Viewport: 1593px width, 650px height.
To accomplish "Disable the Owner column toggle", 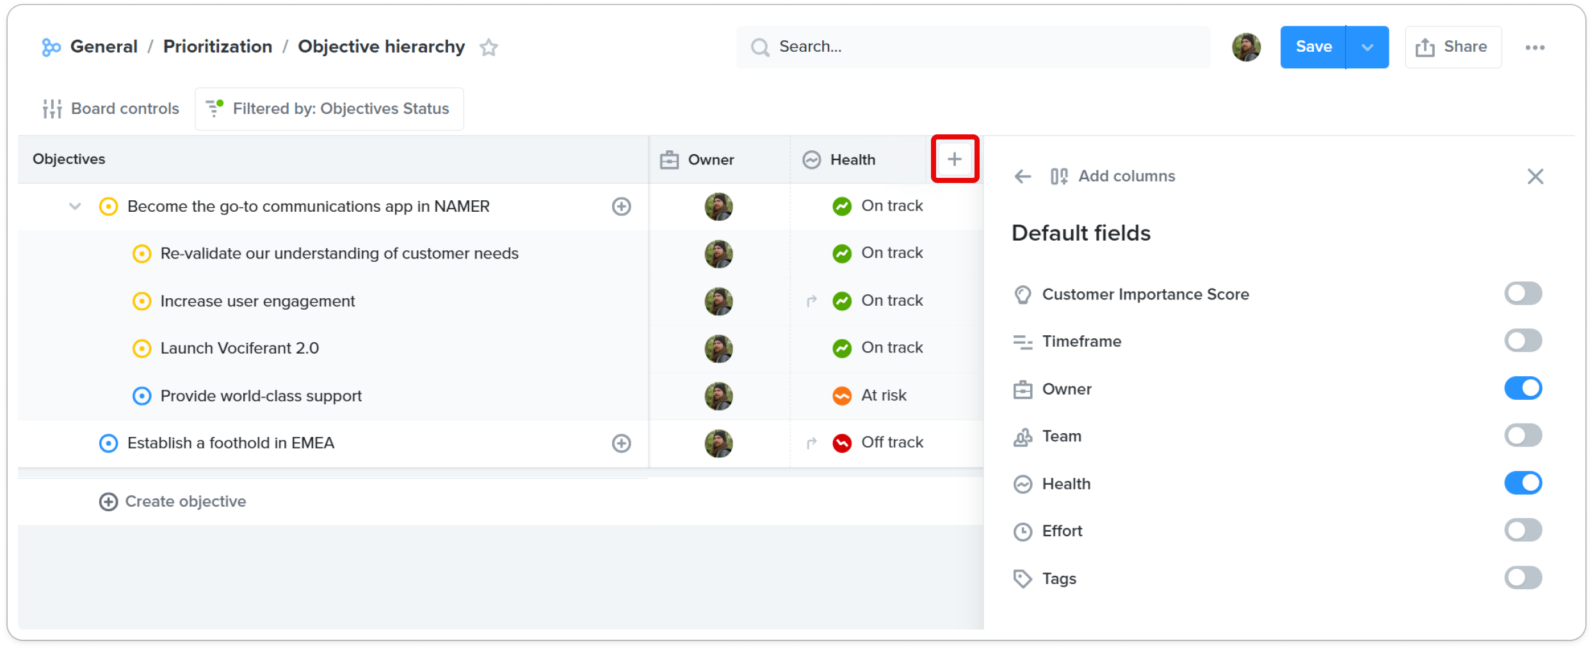I will tap(1523, 388).
